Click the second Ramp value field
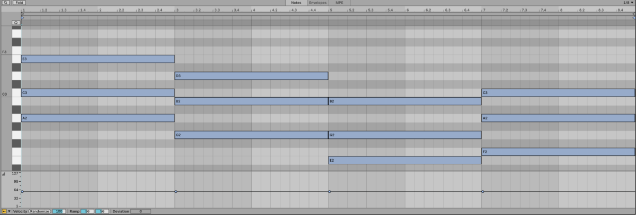Screen dimensions: 636x215 [102, 211]
